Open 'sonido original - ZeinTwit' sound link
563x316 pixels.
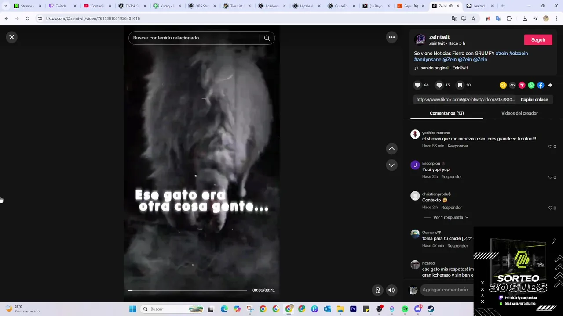(444, 68)
